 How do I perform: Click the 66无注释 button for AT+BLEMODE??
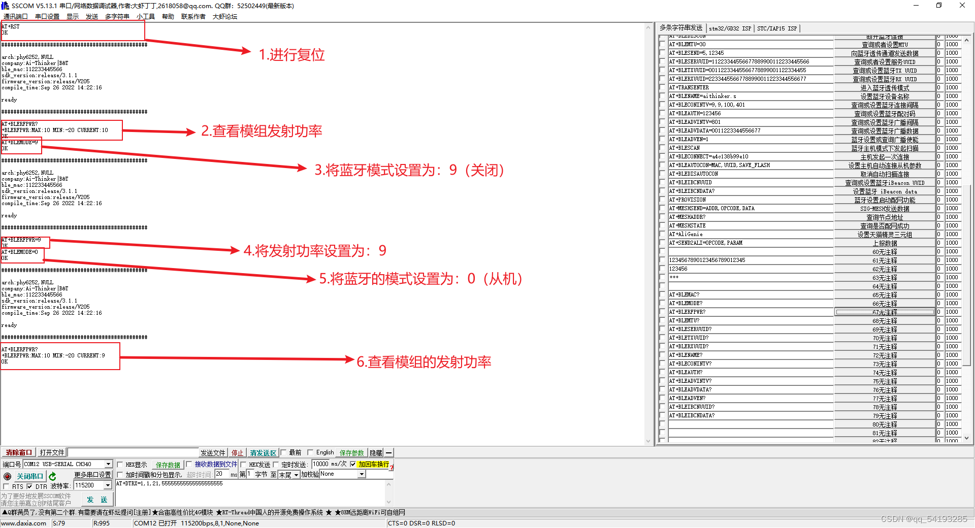tap(885, 304)
